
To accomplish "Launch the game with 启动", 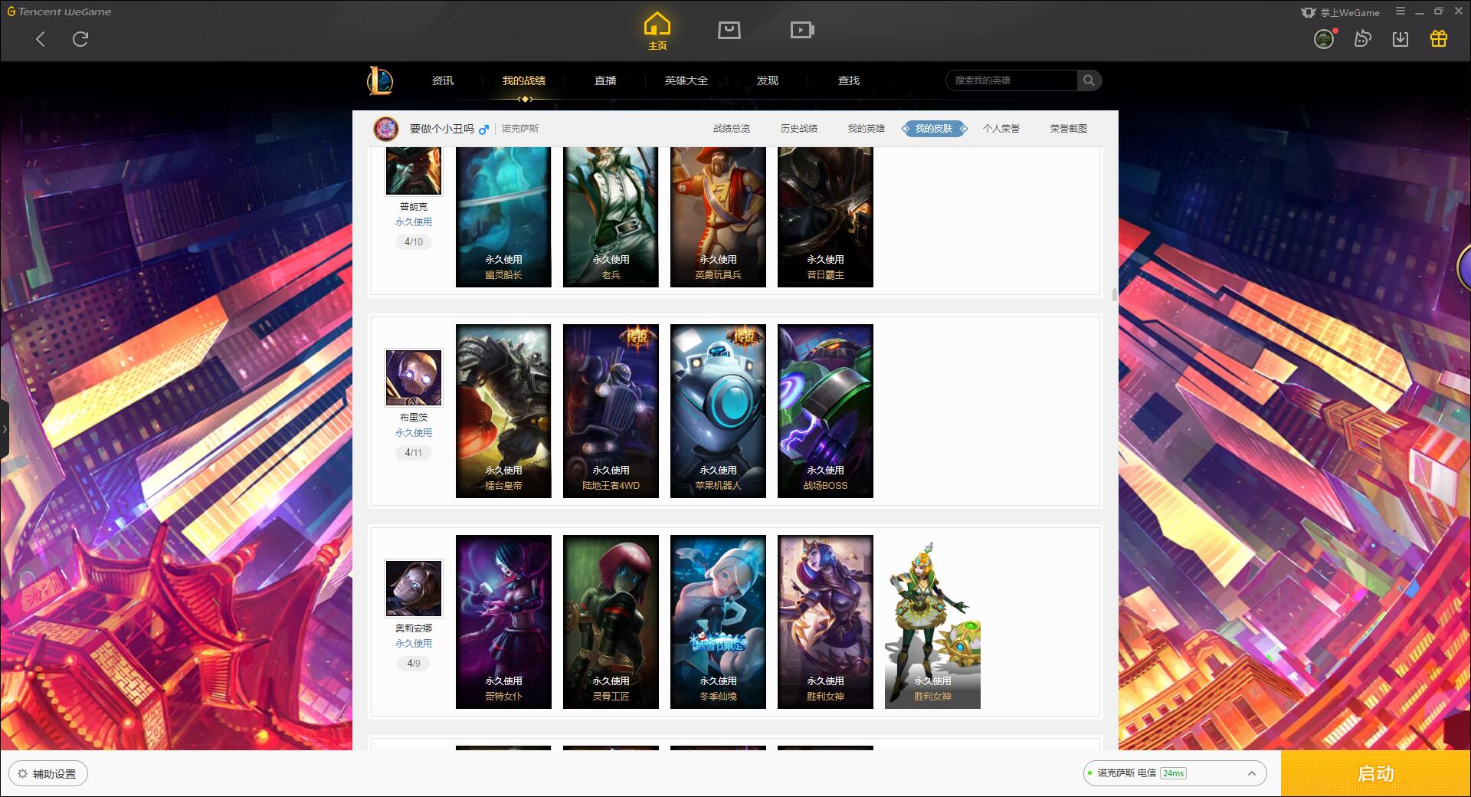I will [x=1375, y=774].
